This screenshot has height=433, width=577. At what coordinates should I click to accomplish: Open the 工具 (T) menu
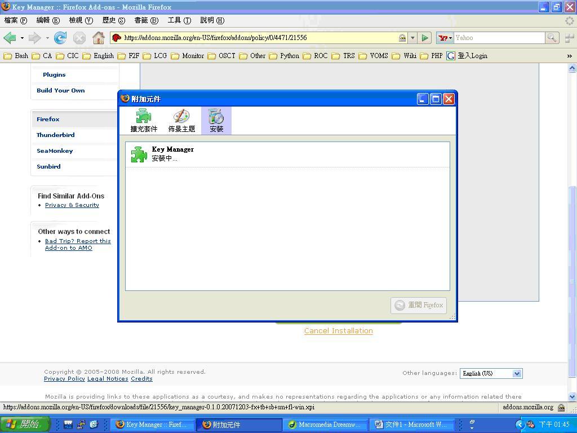pyautogui.click(x=179, y=20)
